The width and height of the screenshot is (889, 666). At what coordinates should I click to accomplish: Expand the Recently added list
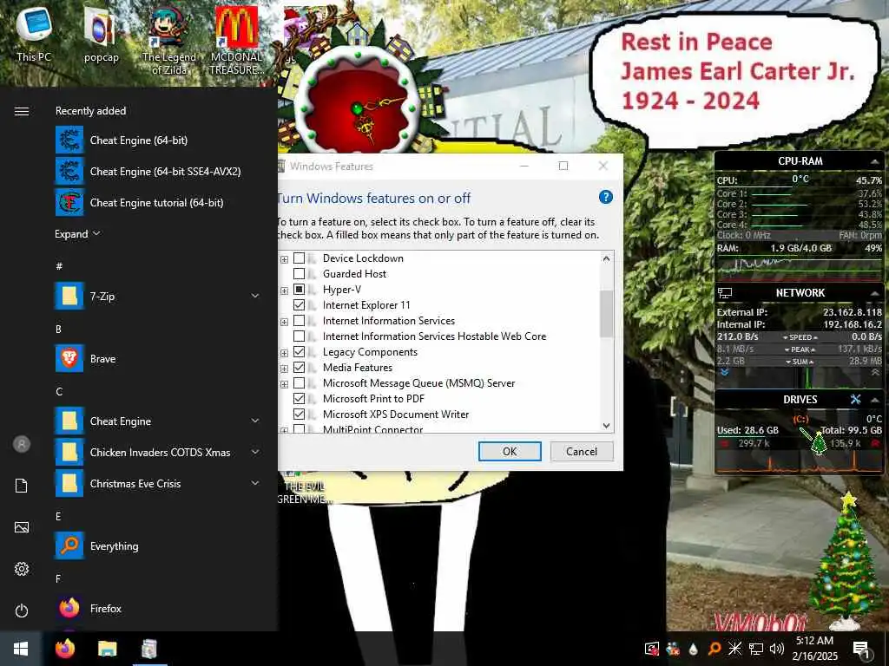[77, 234]
